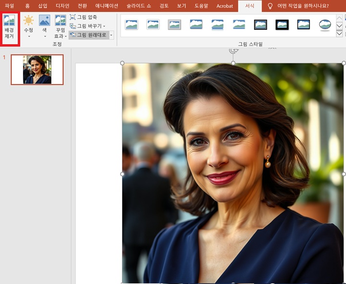Switch to the Acrobat tab
Viewport: 346px width, 284px height.
tap(224, 6)
